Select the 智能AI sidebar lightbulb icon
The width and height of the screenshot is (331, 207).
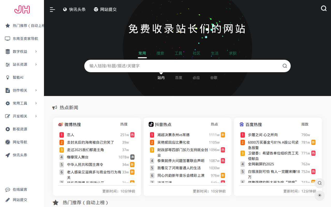click(8, 77)
